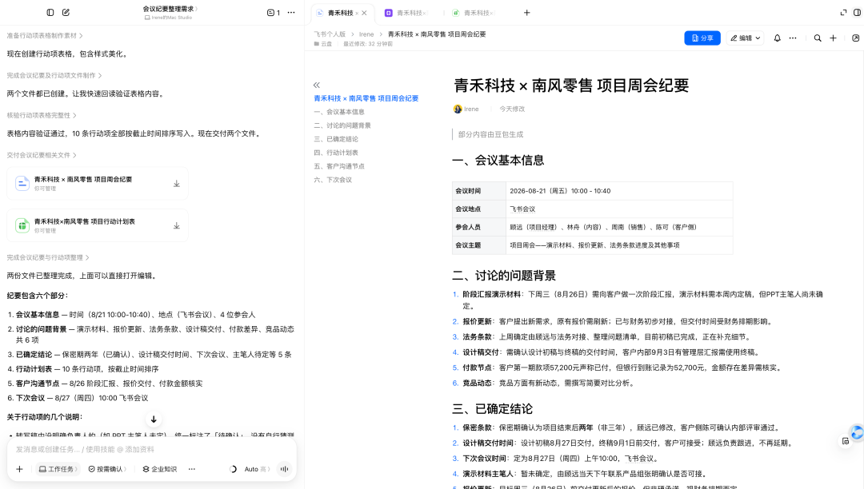Go to outline item 四、行动计划表
The image size is (864, 489).
tap(336, 153)
